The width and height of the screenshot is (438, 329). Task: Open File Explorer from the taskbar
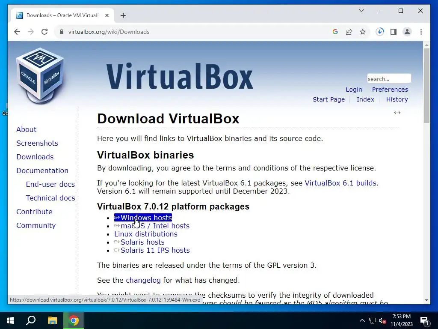52,320
